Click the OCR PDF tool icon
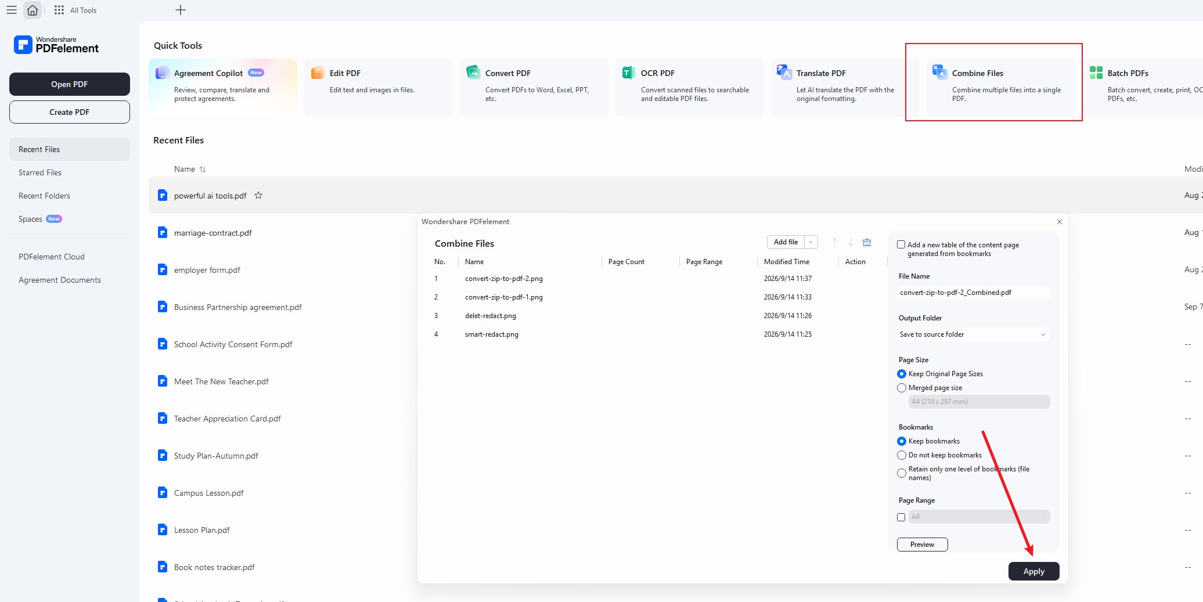 pos(629,73)
